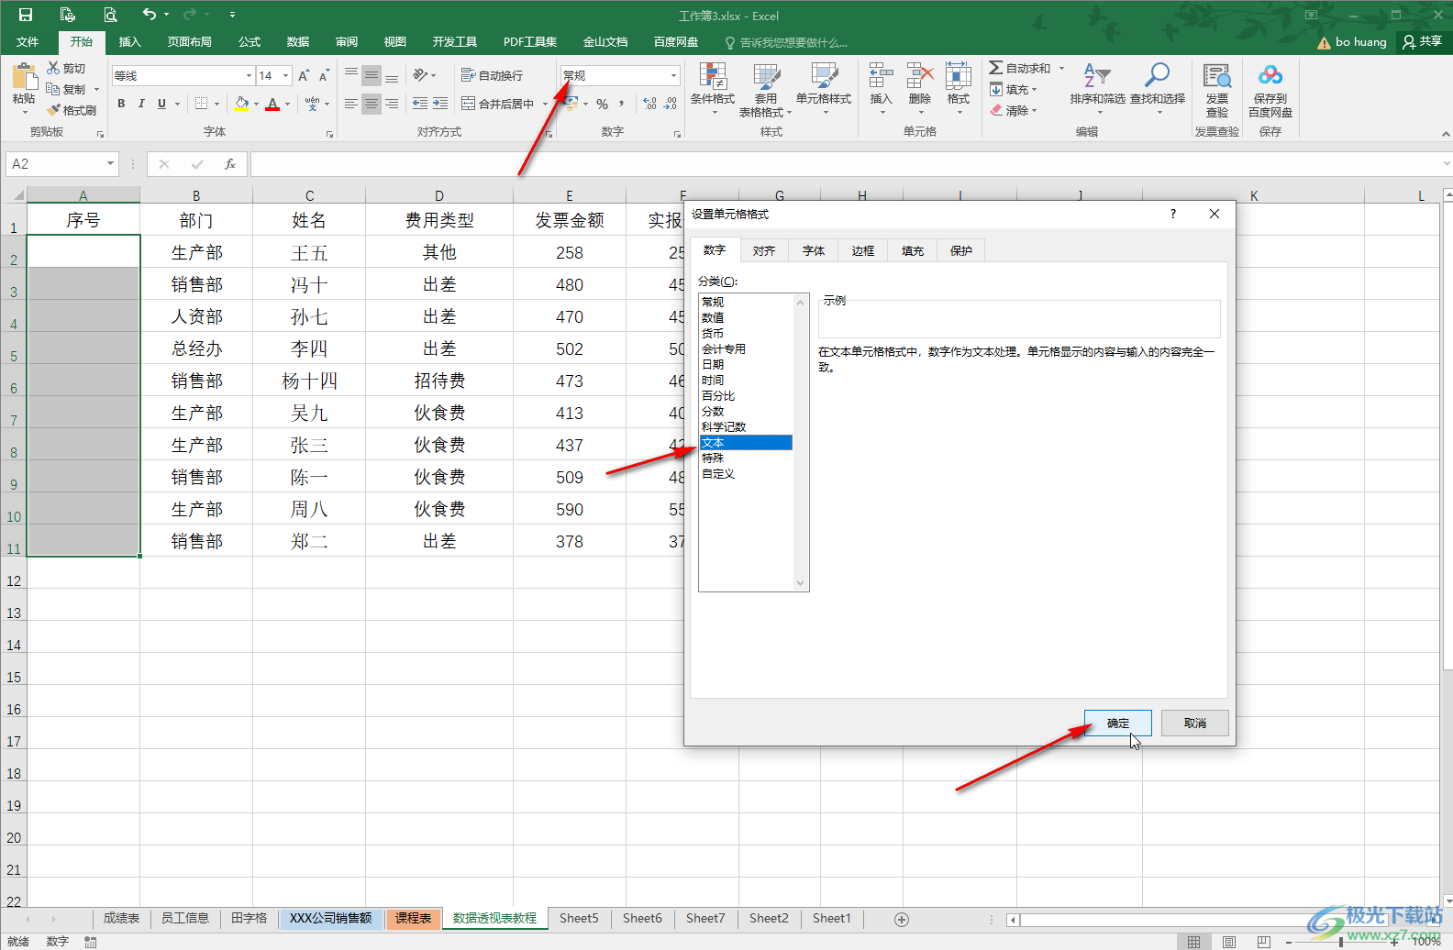The image size is (1453, 950).
Task: Click the Undo arrow icon
Action: [150, 15]
